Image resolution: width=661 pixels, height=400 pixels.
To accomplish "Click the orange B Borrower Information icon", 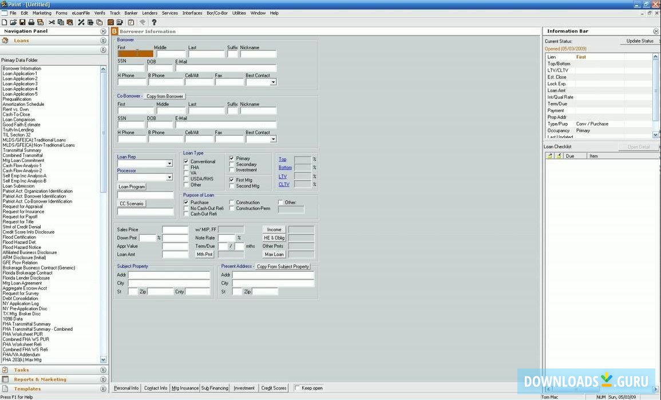I will tap(114, 31).
